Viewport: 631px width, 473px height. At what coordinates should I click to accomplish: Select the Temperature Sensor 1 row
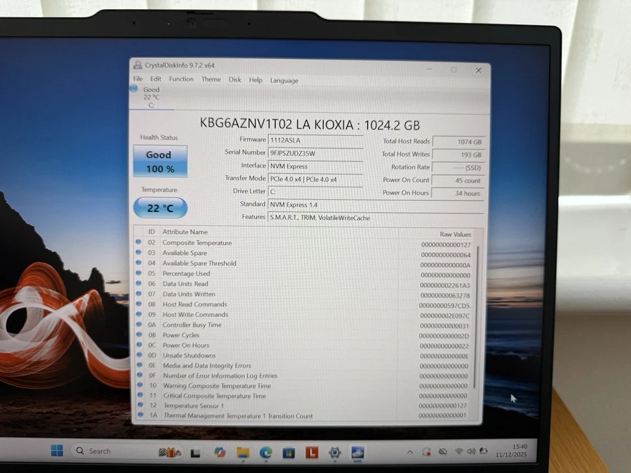tap(304, 405)
